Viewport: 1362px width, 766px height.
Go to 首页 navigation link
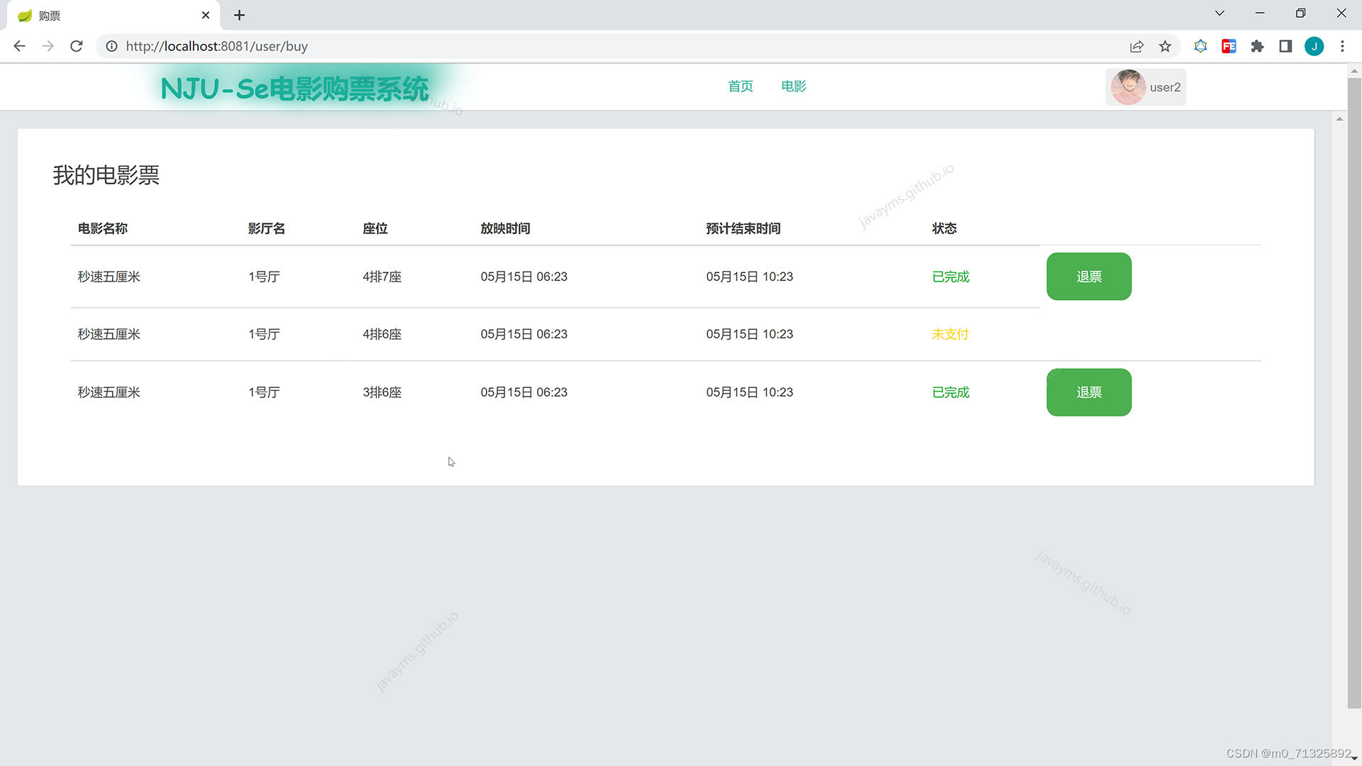pos(741,87)
